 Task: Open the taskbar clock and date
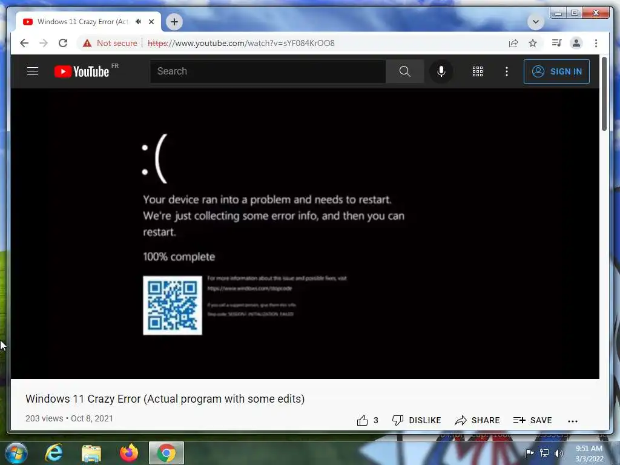[589, 453]
